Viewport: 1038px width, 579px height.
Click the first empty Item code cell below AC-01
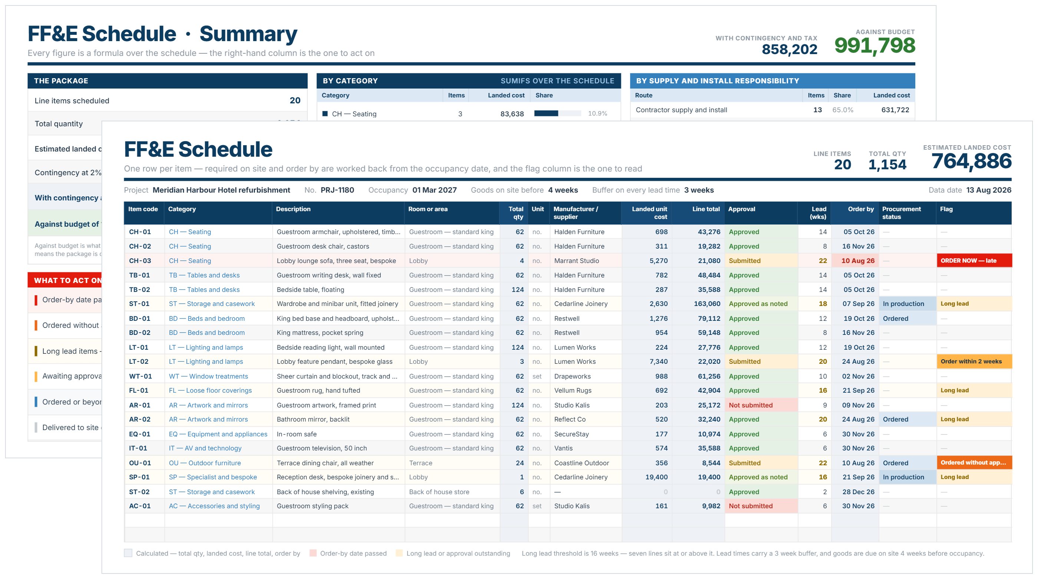(x=144, y=520)
